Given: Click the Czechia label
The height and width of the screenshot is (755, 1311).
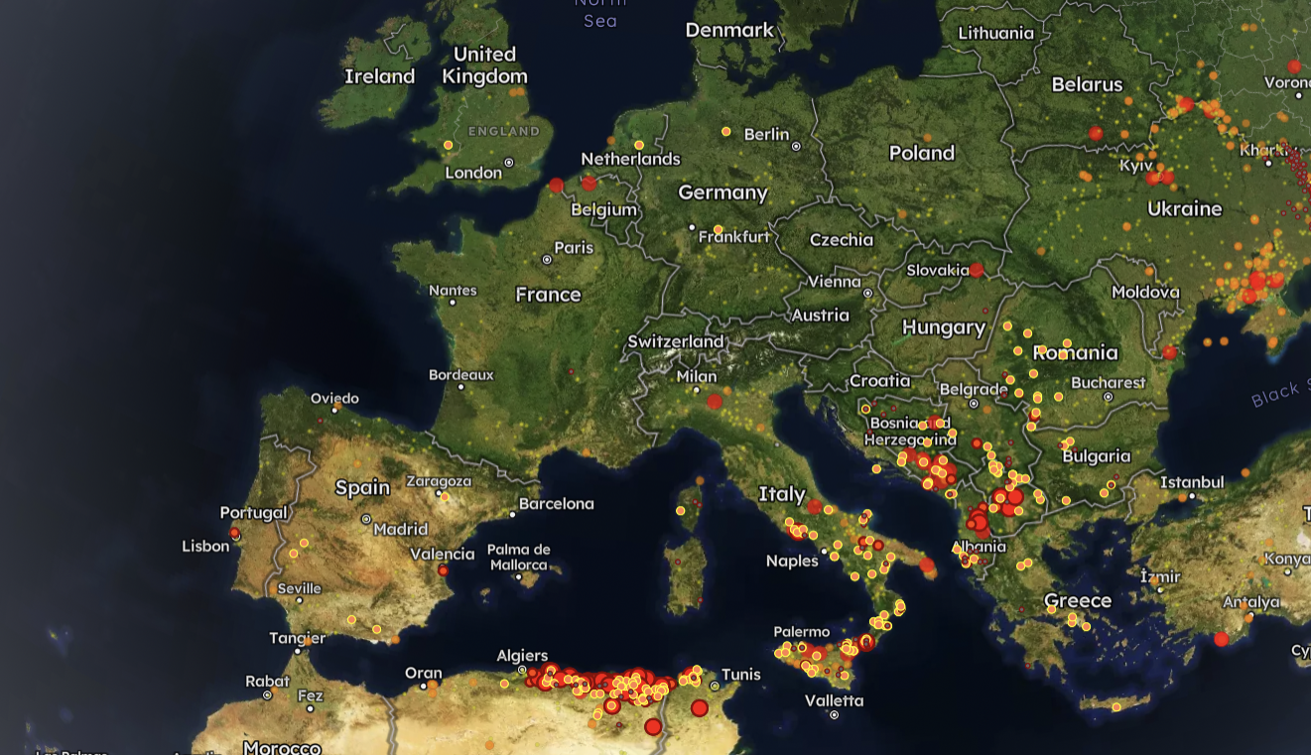Looking at the screenshot, I should 842,239.
